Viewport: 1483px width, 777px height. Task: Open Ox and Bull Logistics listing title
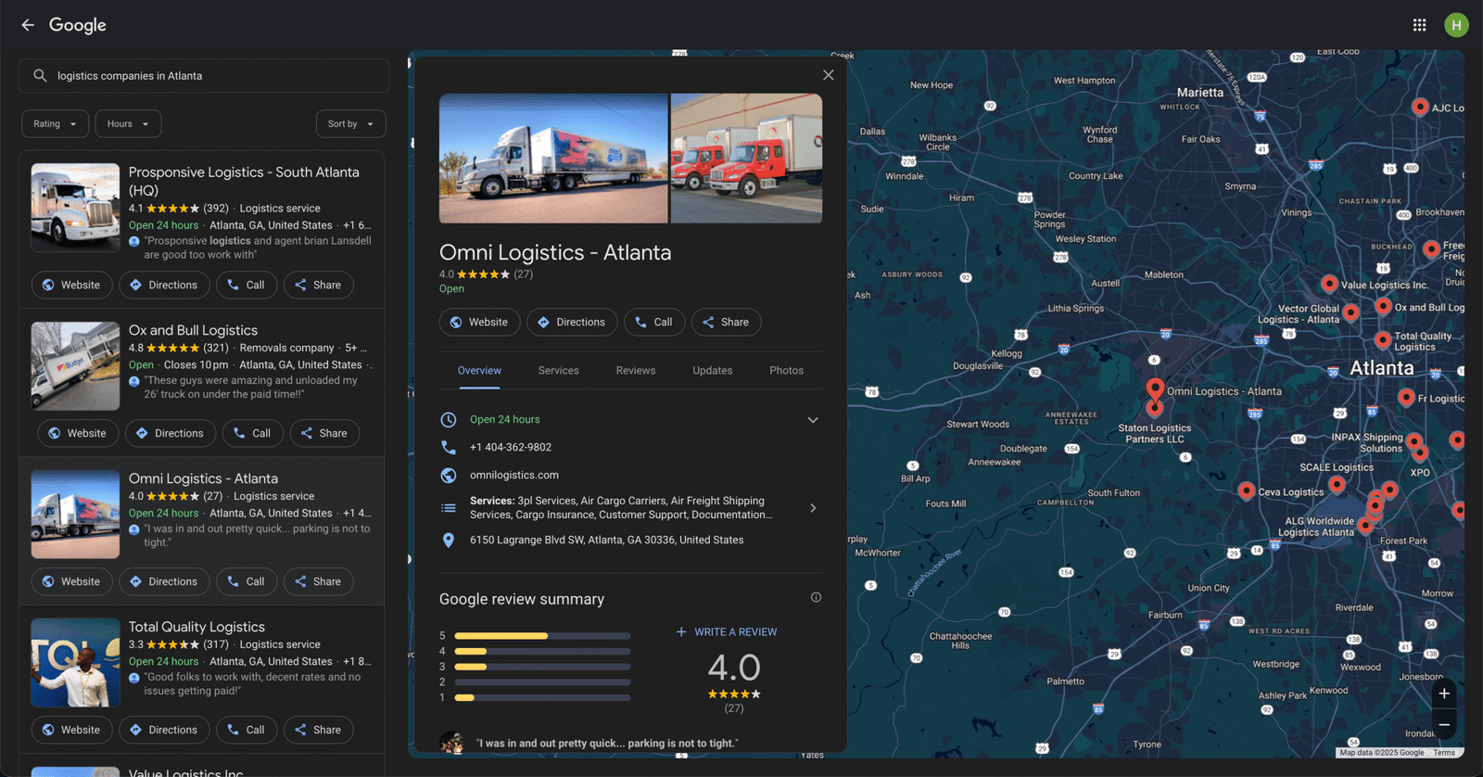(193, 331)
